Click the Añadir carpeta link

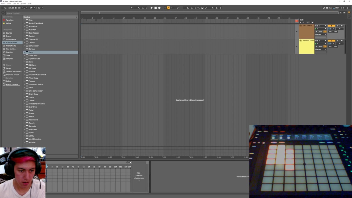[x=13, y=84]
